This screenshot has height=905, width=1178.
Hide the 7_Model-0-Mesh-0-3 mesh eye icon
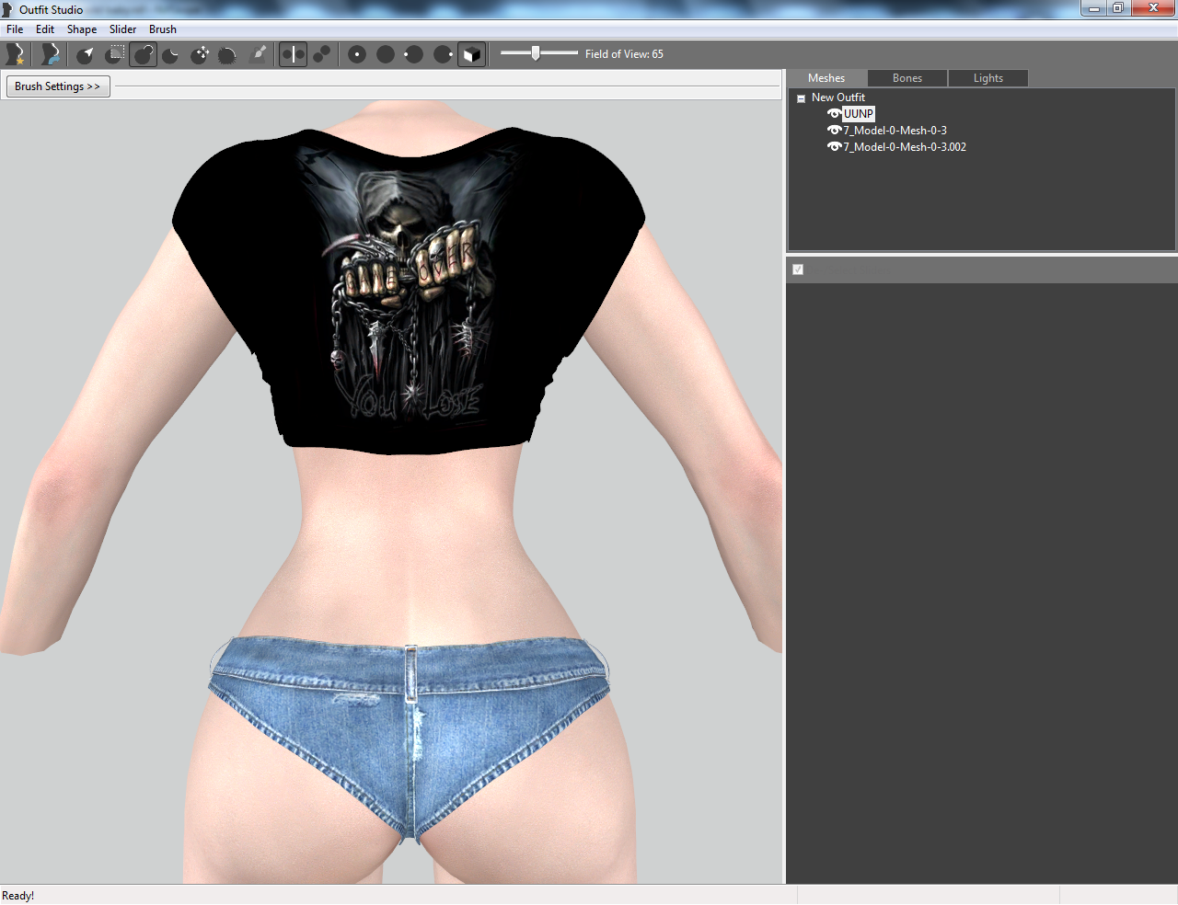(834, 131)
